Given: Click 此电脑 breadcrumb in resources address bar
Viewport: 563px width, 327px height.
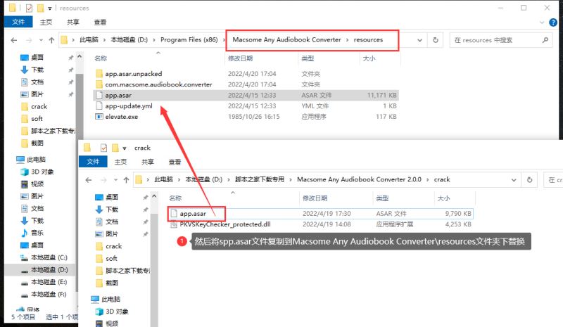Looking at the screenshot, I should coord(89,40).
